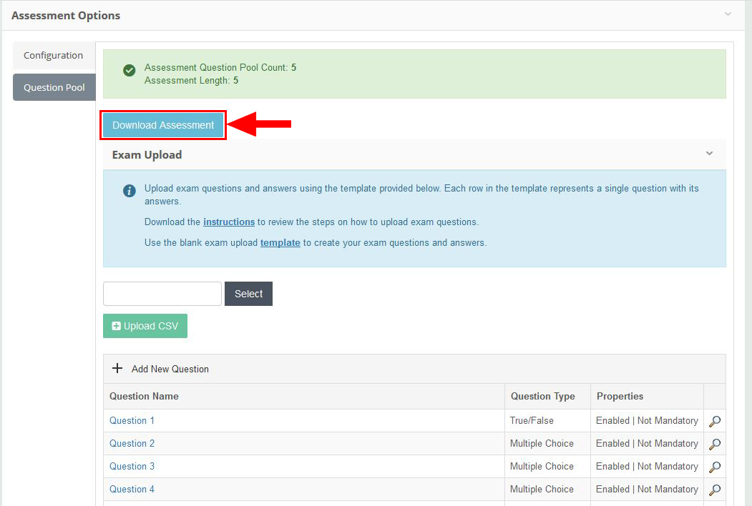752x506 pixels.
Task: Open the Question Pool tab
Action: pyautogui.click(x=54, y=87)
